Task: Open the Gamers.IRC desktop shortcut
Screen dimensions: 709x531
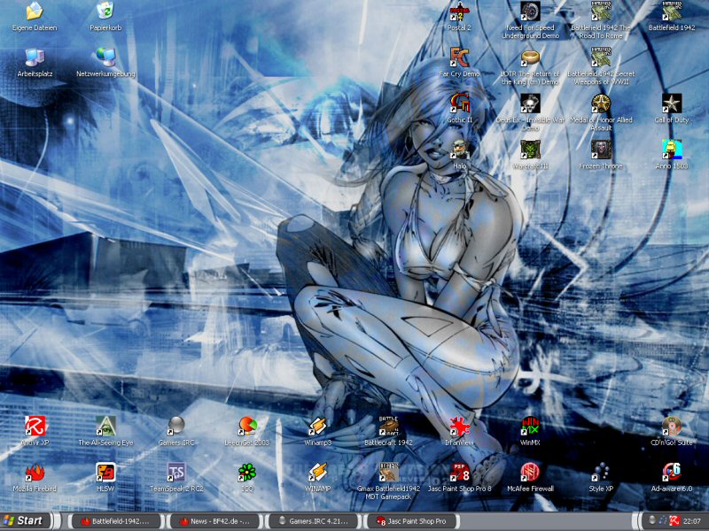Action: tap(175, 426)
